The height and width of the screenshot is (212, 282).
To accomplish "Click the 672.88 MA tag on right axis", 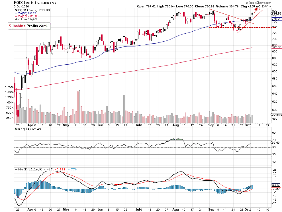I will [x=276, y=47].
